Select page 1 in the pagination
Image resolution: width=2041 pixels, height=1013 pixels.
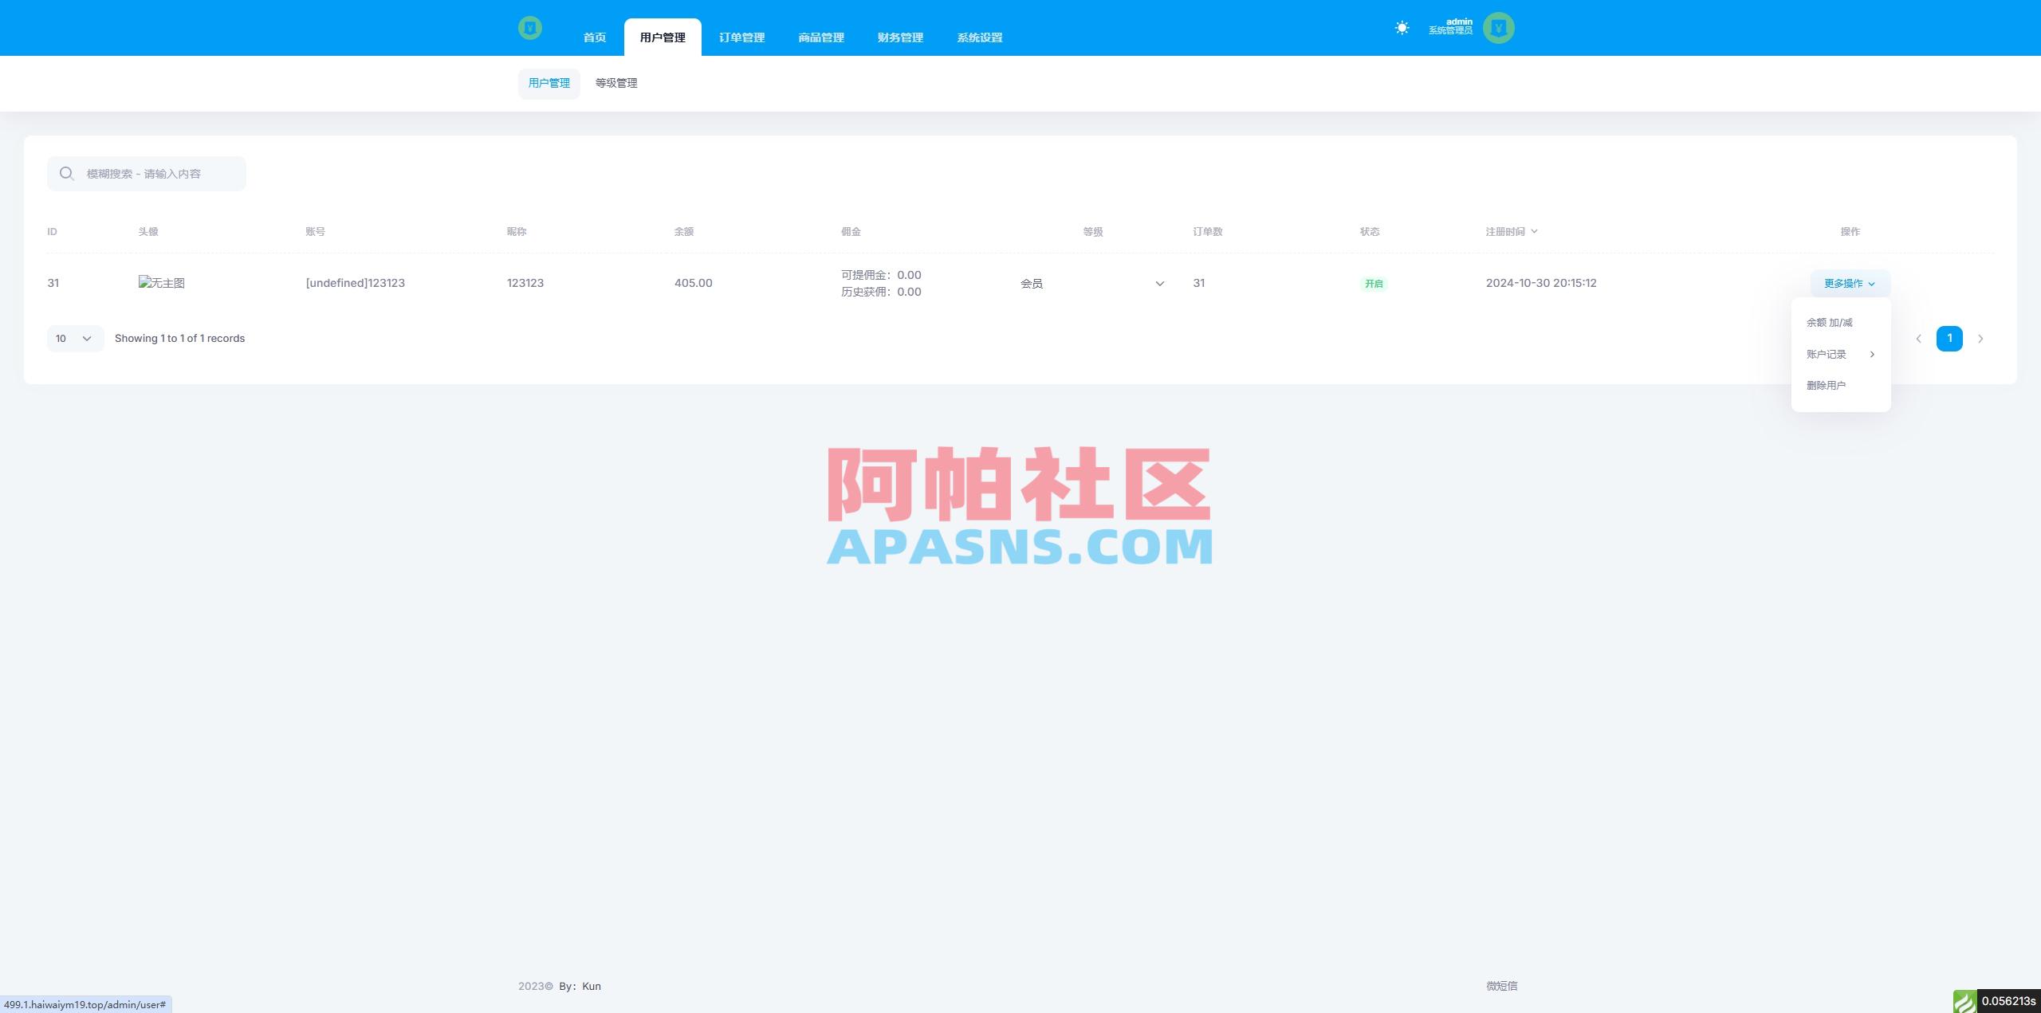pos(1950,338)
